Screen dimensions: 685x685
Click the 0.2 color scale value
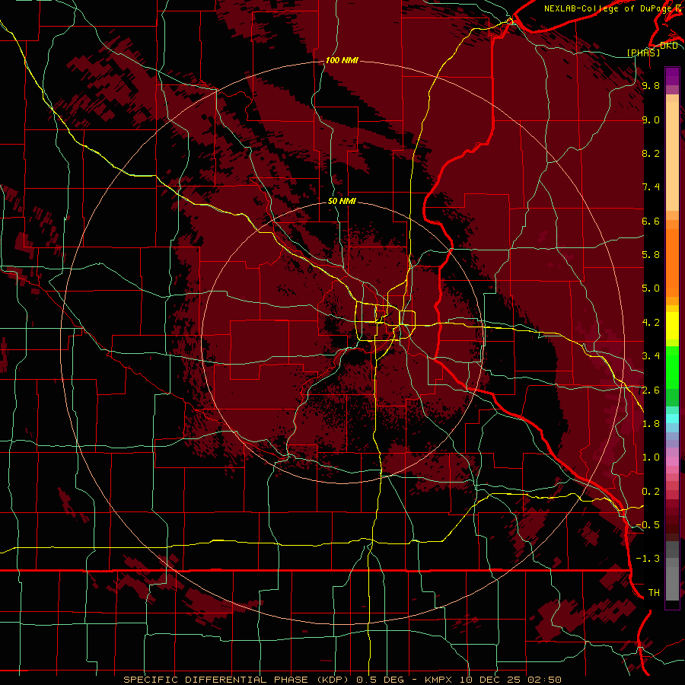651,492
